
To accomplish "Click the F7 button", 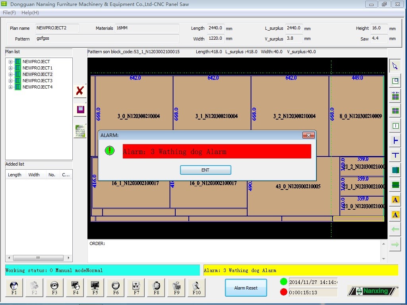I will (x=136, y=288).
